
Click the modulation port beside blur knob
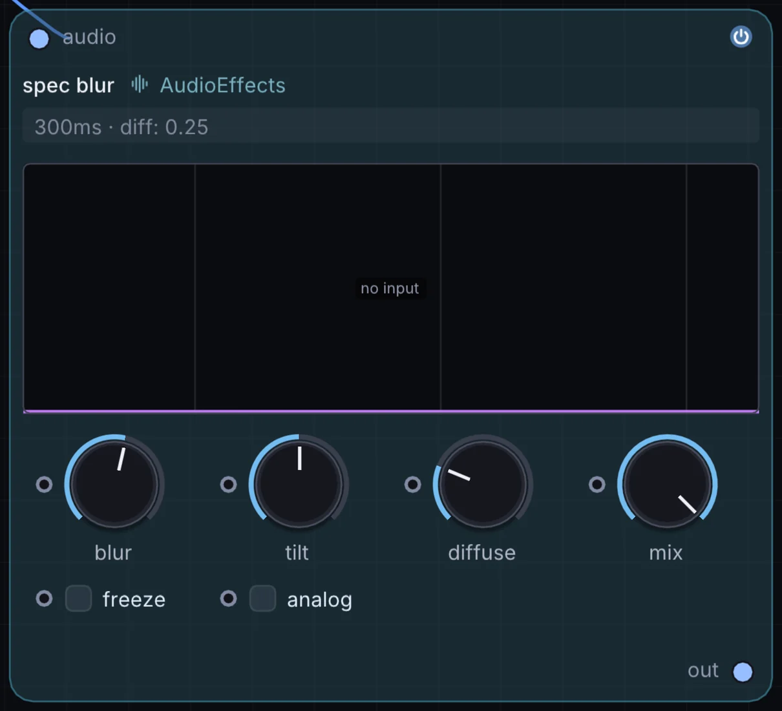[x=44, y=484]
